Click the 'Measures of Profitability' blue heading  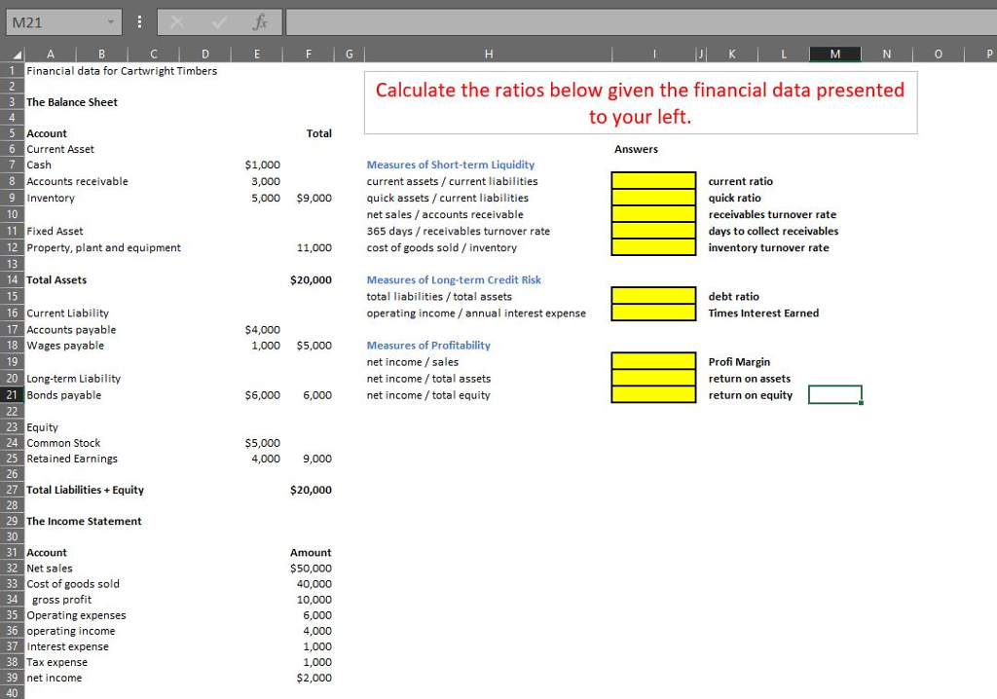[428, 345]
